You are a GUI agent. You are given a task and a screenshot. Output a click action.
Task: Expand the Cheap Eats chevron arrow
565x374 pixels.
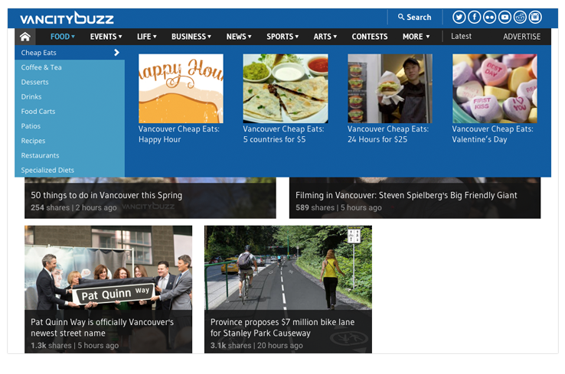click(116, 53)
